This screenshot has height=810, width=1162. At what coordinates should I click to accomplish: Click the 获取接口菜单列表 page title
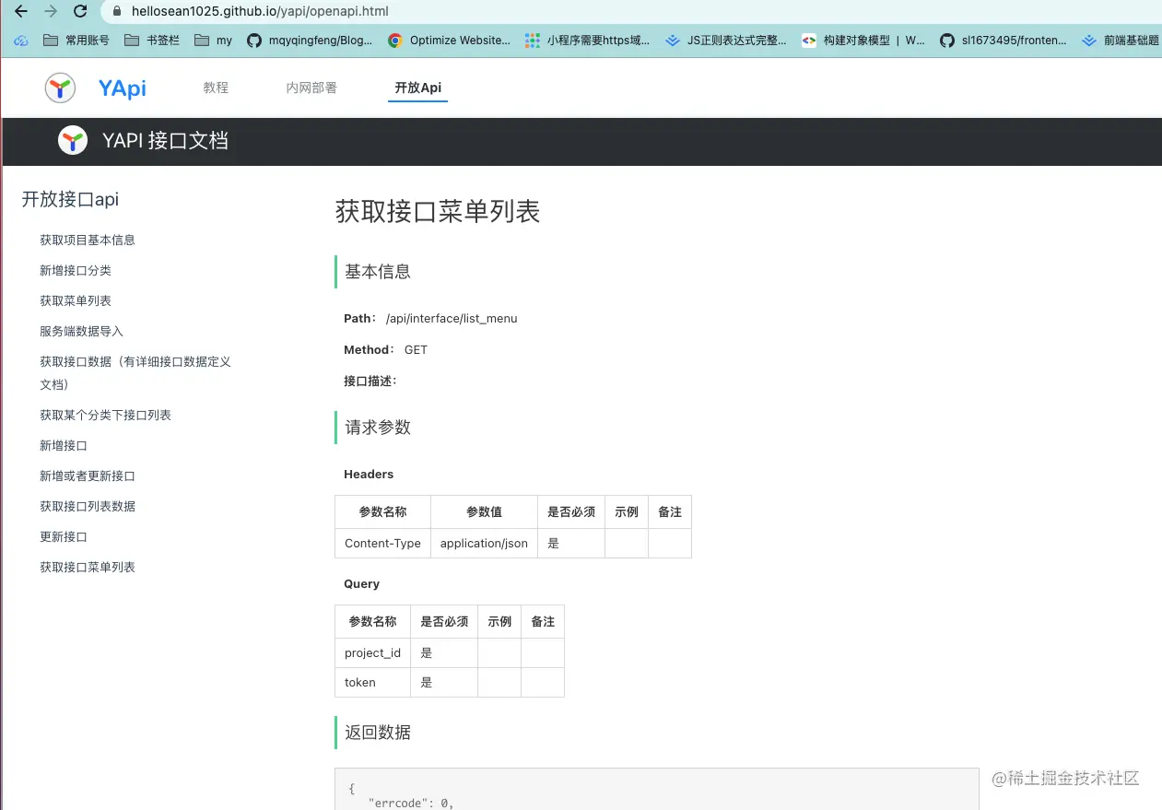click(x=438, y=211)
